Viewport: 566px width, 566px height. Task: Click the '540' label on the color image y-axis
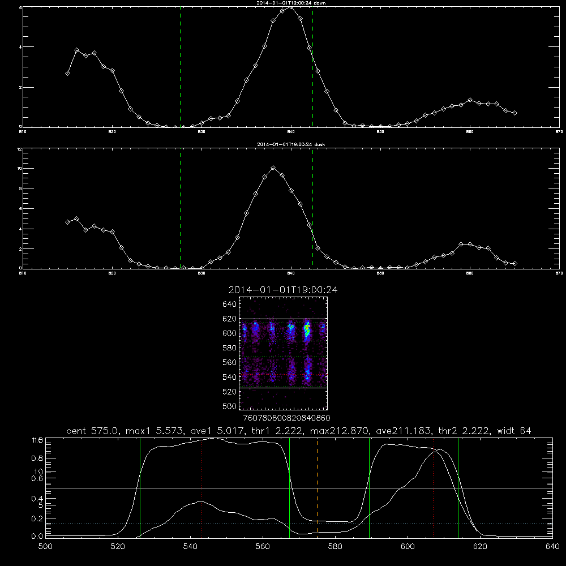point(230,377)
